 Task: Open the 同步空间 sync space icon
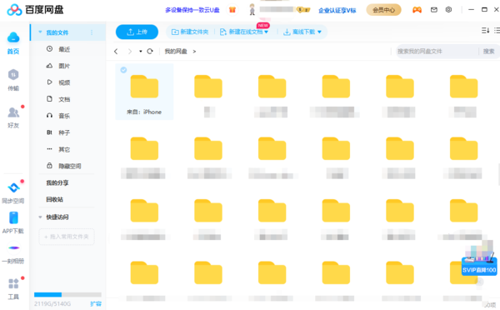click(x=13, y=187)
